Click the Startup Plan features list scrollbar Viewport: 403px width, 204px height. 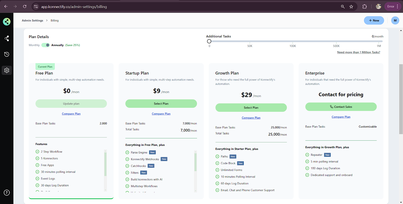[x=195, y=162]
